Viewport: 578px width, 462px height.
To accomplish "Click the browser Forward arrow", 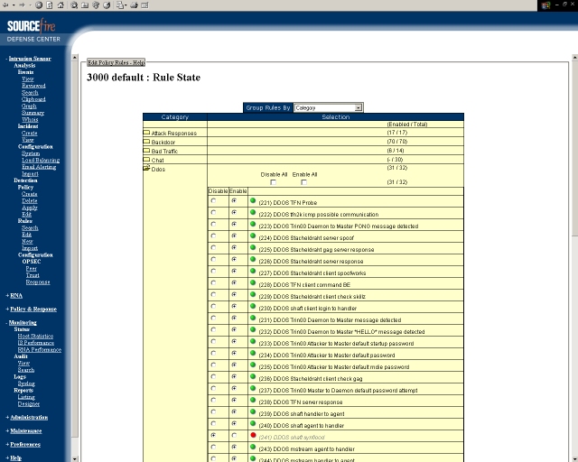I will (22, 5).
